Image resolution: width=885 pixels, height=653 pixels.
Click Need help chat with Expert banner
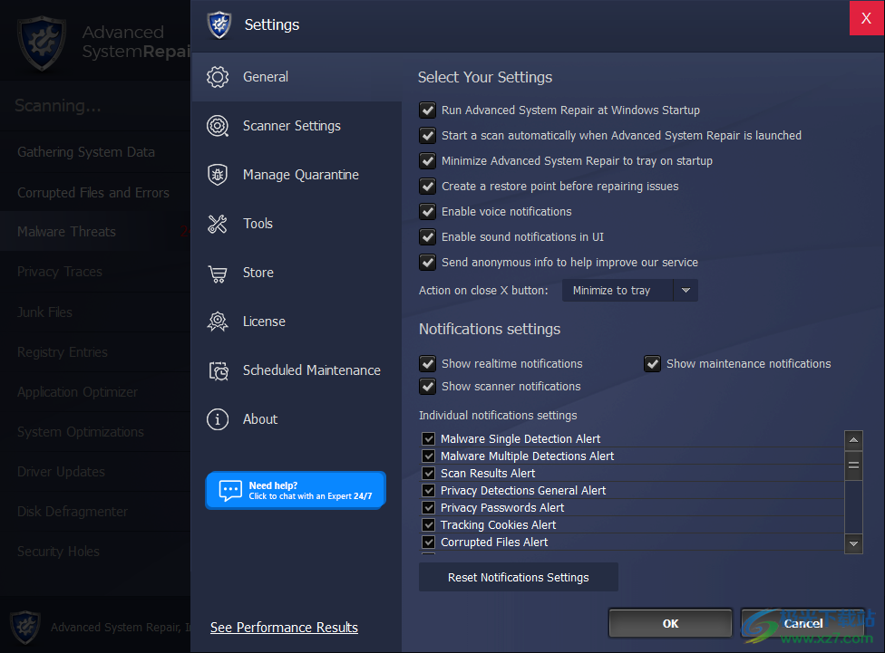click(x=296, y=490)
